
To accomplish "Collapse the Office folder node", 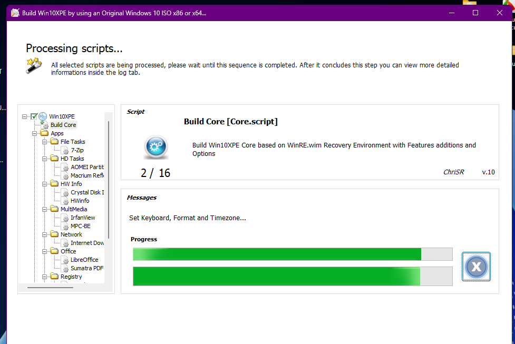I will pyautogui.click(x=44, y=251).
